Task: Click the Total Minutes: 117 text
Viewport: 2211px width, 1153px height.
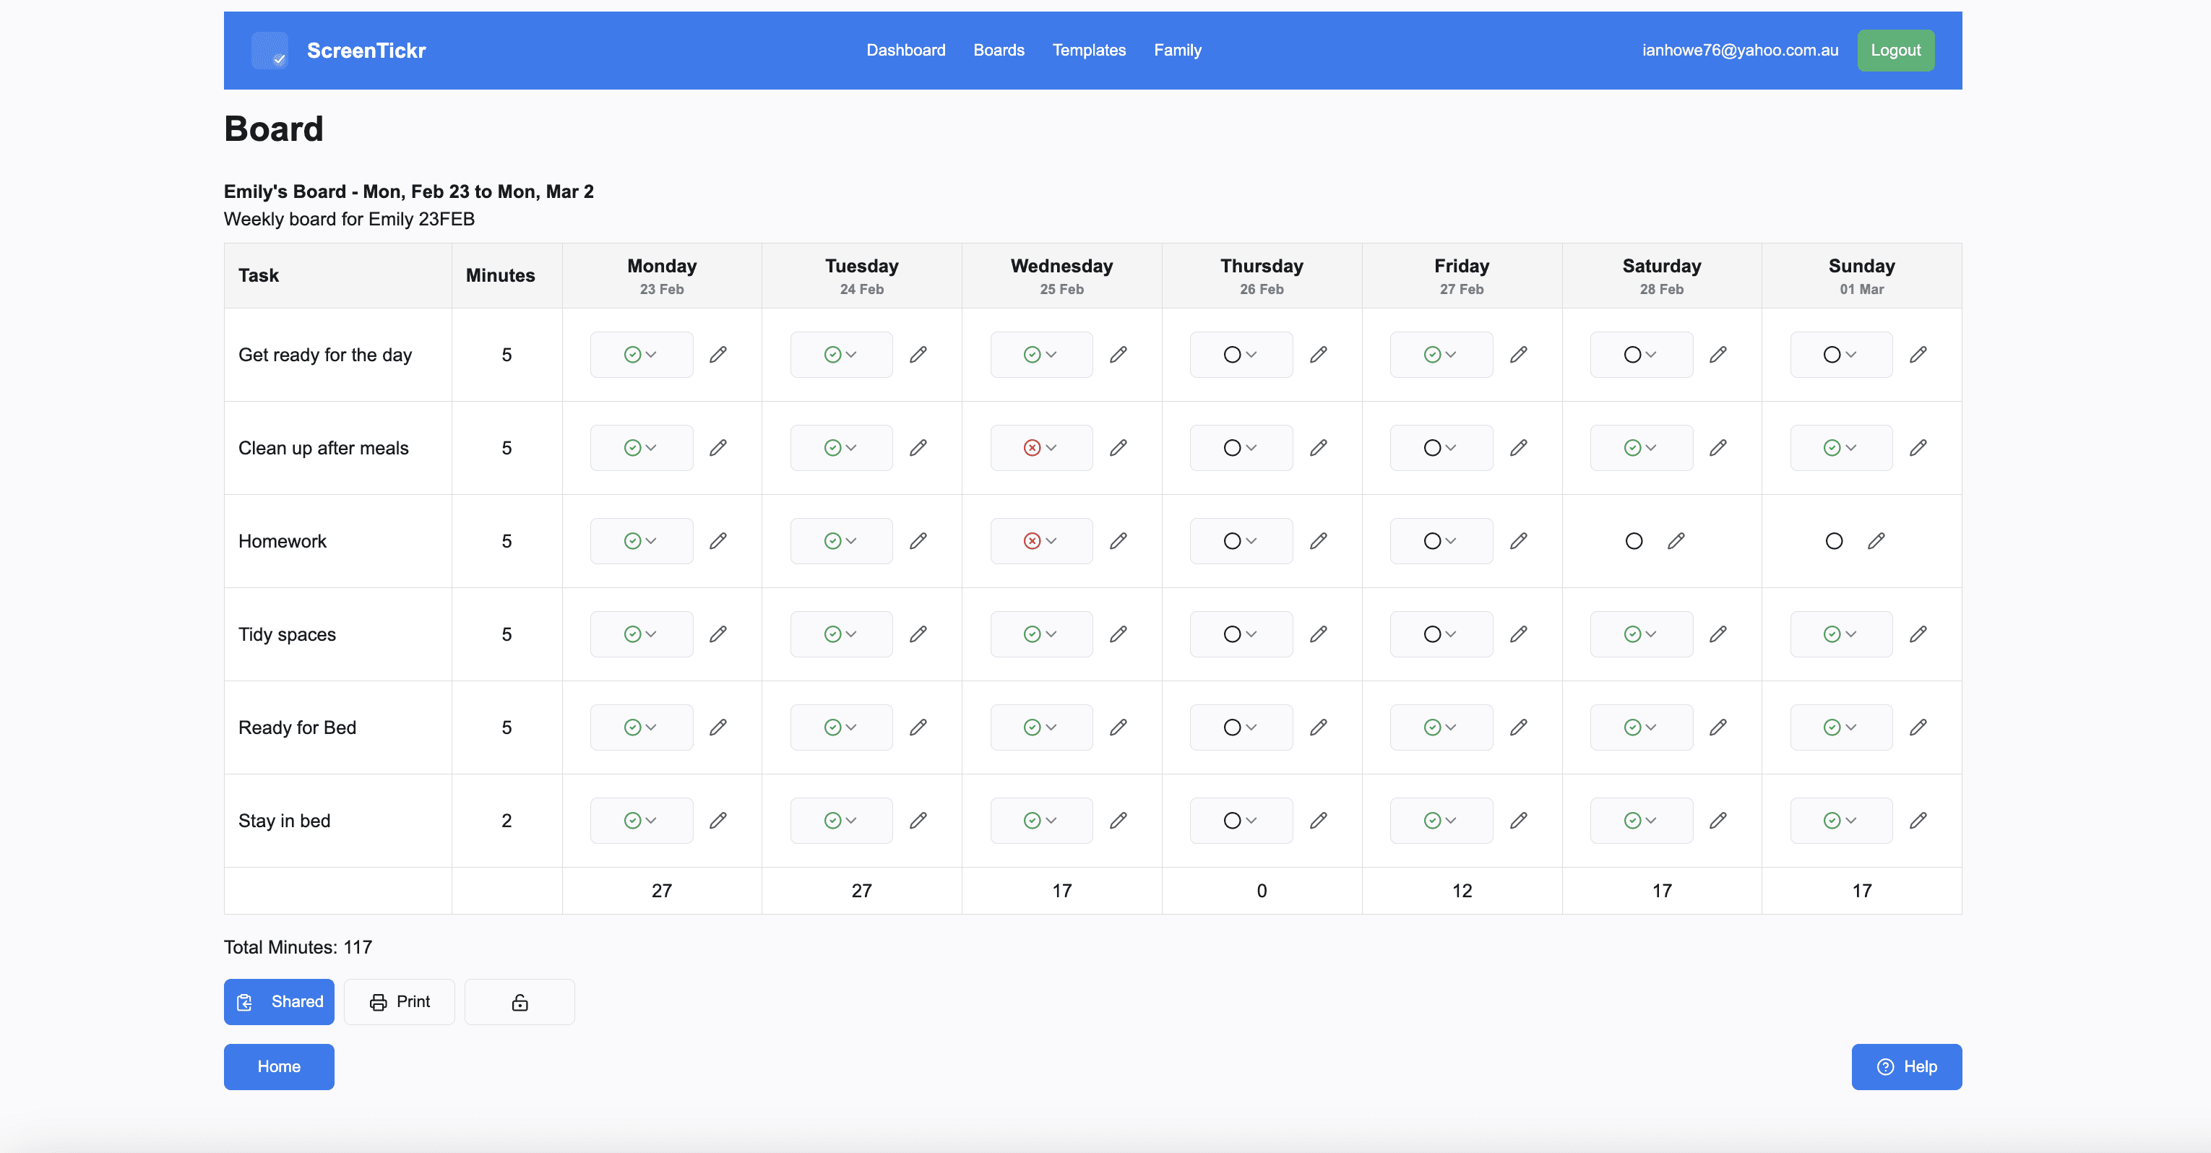Action: pyautogui.click(x=298, y=947)
